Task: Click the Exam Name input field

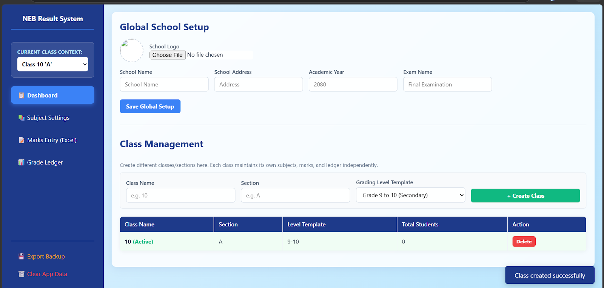Action: (447, 84)
